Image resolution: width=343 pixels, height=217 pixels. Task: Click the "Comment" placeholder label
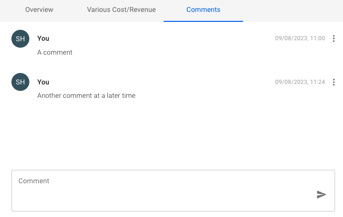pos(34,181)
